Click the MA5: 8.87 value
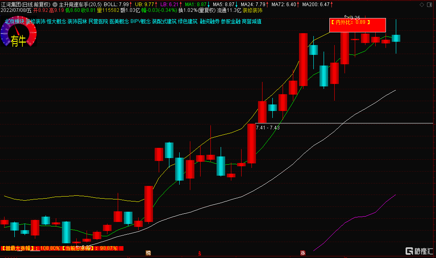The image size is (436, 258). 224,5
